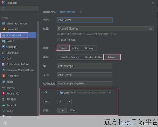Screen dimensions: 158x127
Task: Click the search field in sidebar
Action: (19, 9)
